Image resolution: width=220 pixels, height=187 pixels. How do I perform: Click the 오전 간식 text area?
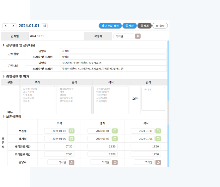pyautogui.click(x=153, y=99)
